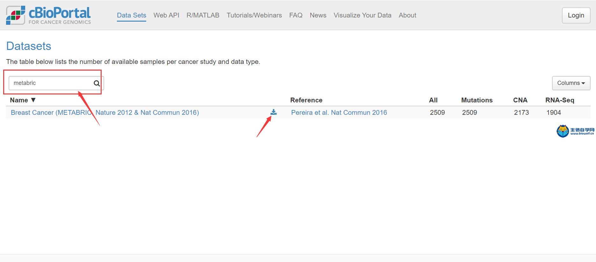The image size is (596, 262).
Task: Sort by Name using the arrow
Action: click(x=33, y=100)
